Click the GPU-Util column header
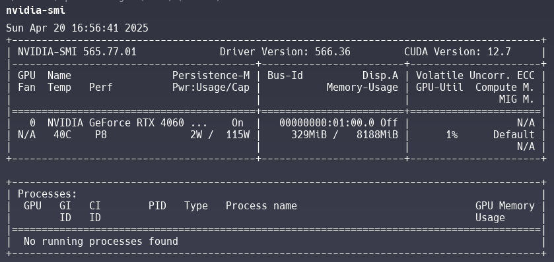 tap(440, 88)
